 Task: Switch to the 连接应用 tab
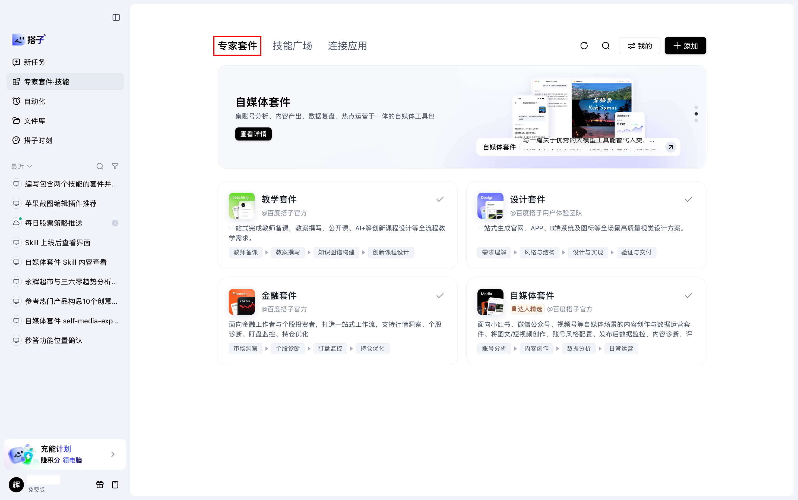pos(347,46)
